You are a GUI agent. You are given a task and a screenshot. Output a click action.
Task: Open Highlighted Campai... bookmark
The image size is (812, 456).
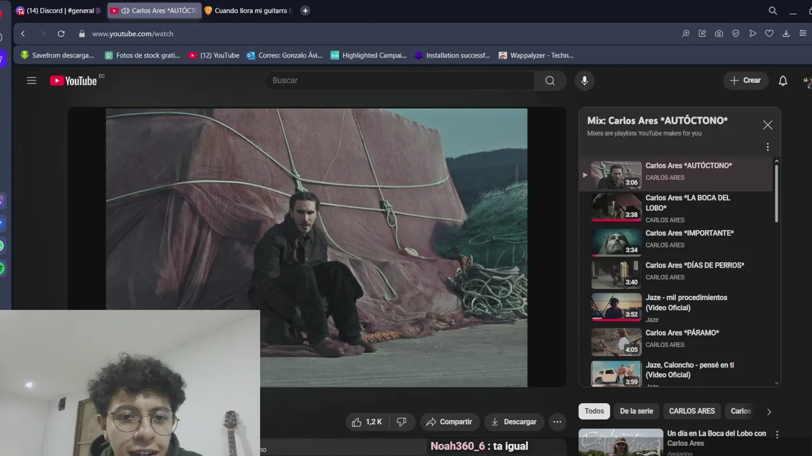pyautogui.click(x=369, y=55)
